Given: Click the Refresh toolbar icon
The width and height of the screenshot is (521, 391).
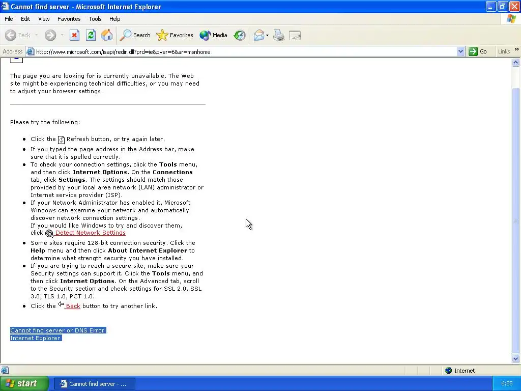Looking at the screenshot, I should tap(91, 35).
